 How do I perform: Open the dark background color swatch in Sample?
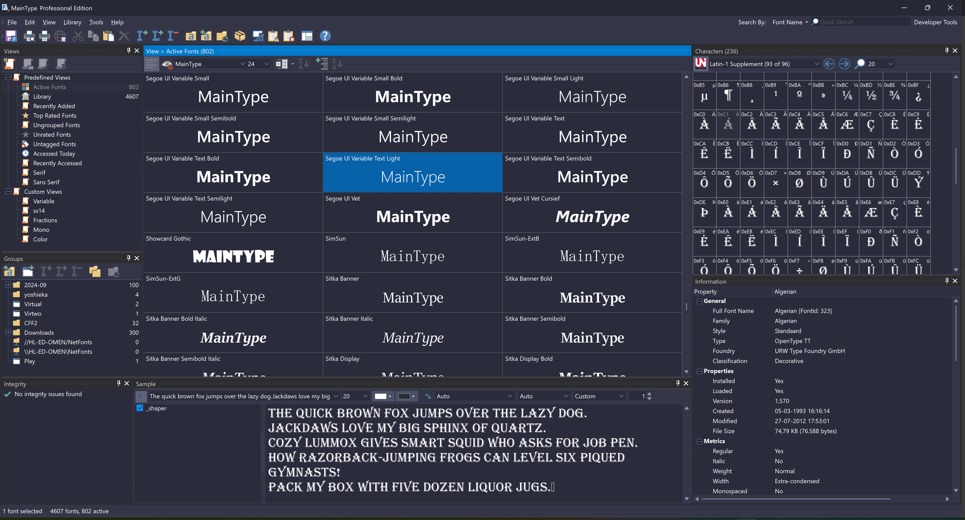click(406, 396)
